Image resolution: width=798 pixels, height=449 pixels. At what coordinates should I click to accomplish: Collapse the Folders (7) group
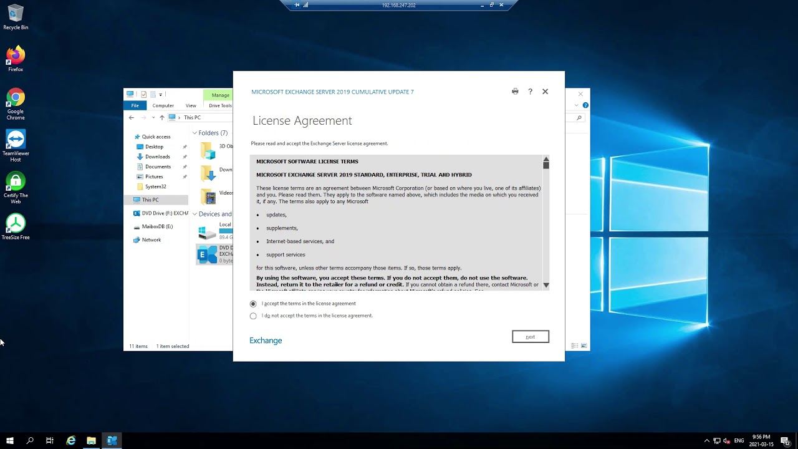(x=195, y=133)
